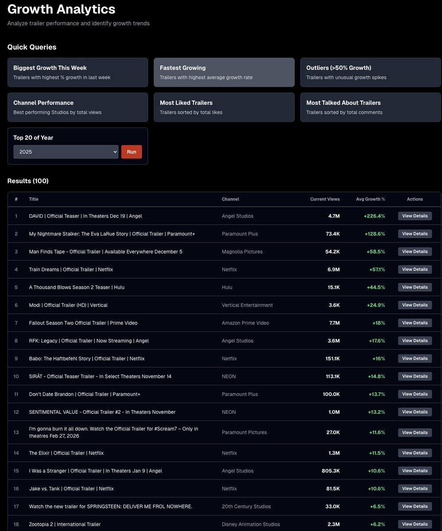The image size is (442, 531).
Task: Click the Channel column header
Action: coord(230,199)
